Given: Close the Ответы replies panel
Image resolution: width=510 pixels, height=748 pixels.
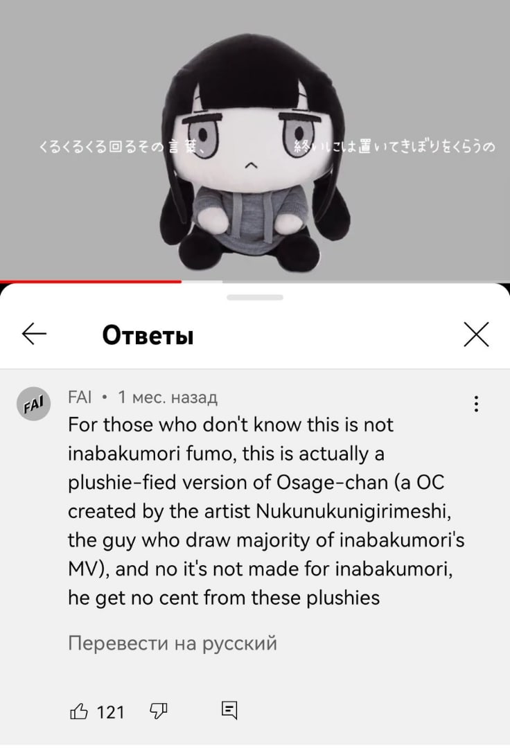Looking at the screenshot, I should 476,334.
